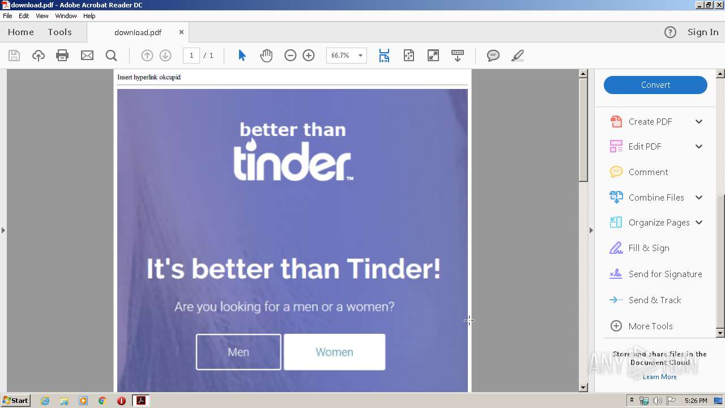Viewport: 725px width, 408px height.
Task: Open the Create PDF tool
Action: point(650,121)
